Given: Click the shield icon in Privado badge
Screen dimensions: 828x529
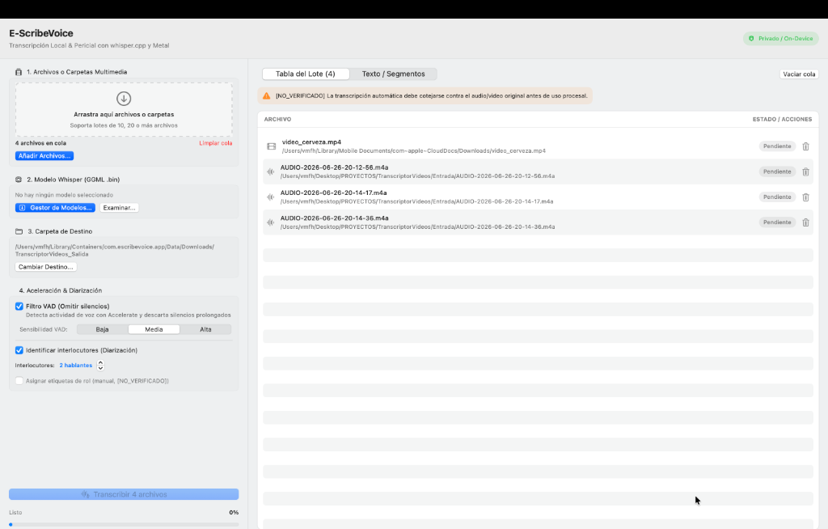Looking at the screenshot, I should coord(751,39).
